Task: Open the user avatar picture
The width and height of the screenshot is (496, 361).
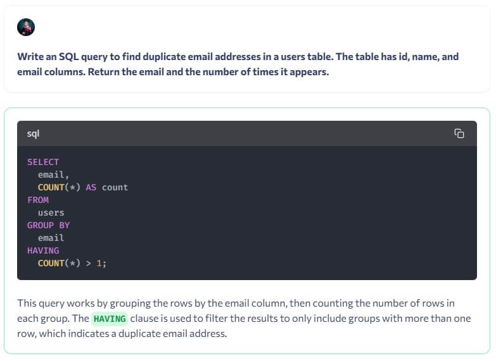Action: (x=26, y=27)
